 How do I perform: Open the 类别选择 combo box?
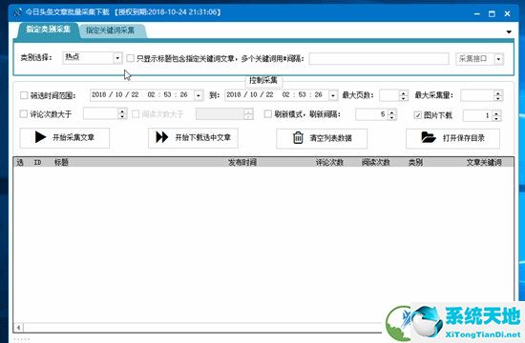click(93, 57)
